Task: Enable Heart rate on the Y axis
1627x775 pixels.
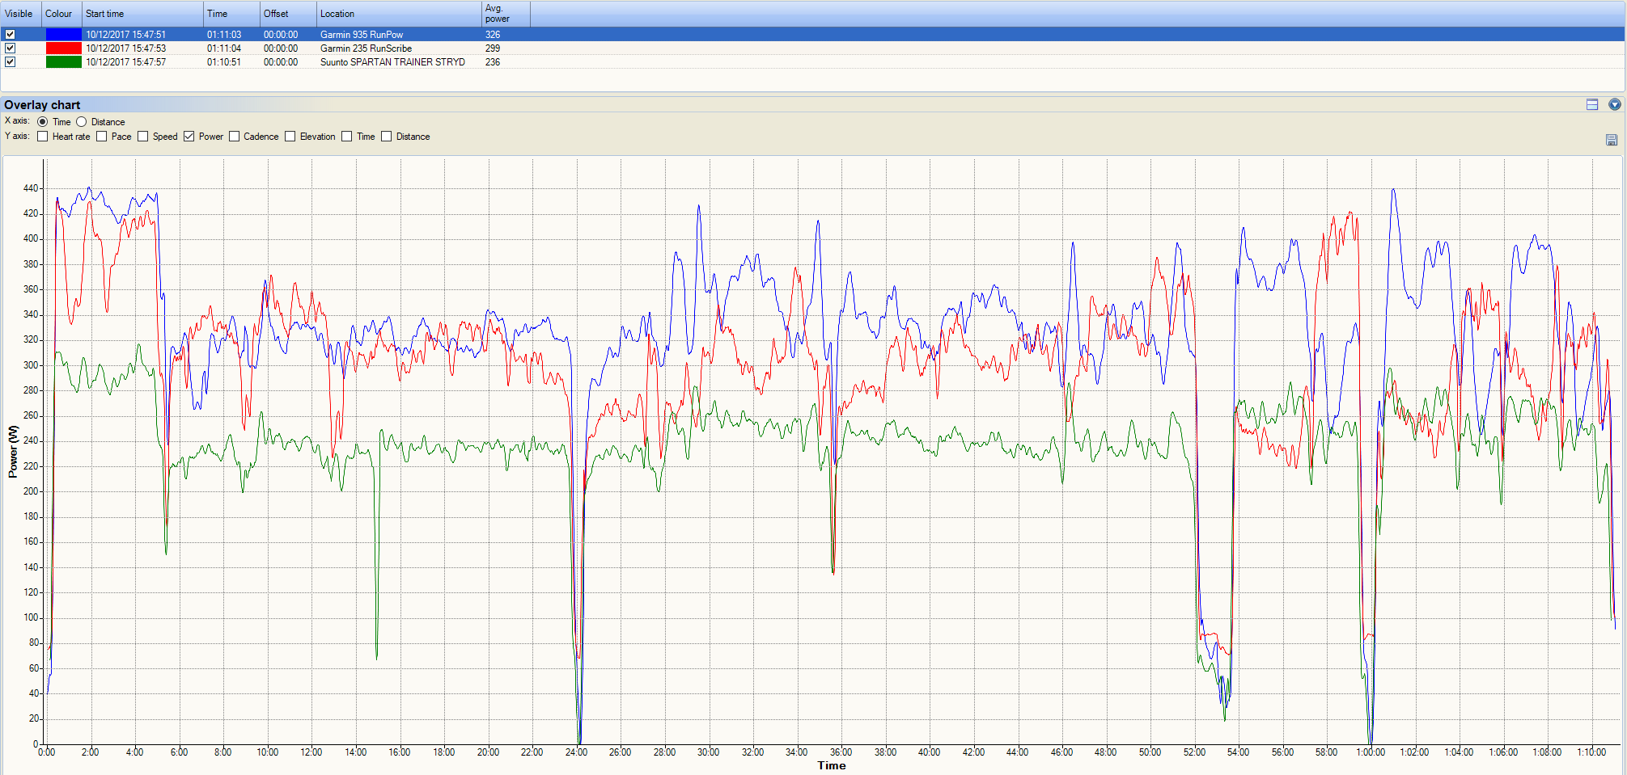Action: 43,137
